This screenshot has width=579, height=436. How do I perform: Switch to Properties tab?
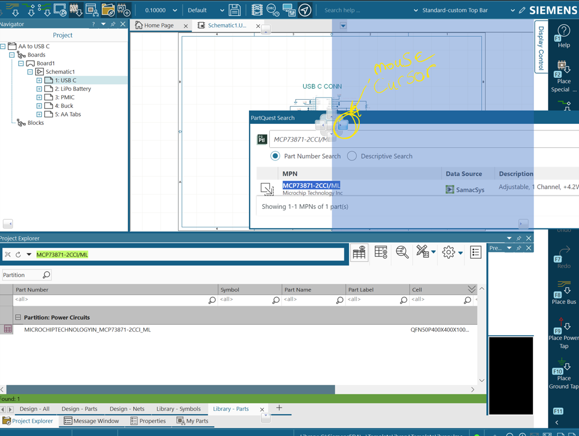(x=147, y=421)
